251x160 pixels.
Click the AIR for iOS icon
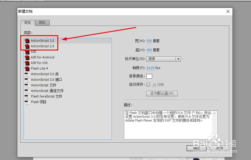pos(27,63)
